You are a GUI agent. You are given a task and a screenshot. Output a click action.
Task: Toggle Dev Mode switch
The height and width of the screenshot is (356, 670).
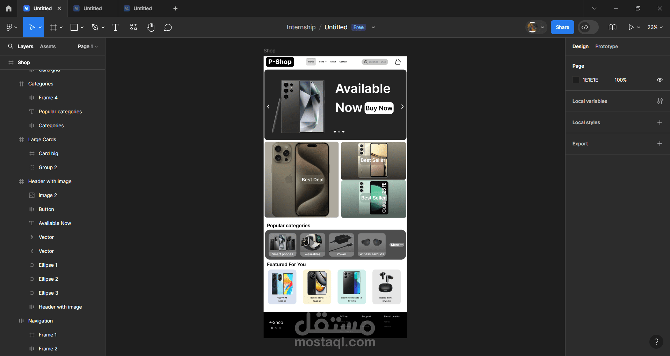[x=588, y=27]
